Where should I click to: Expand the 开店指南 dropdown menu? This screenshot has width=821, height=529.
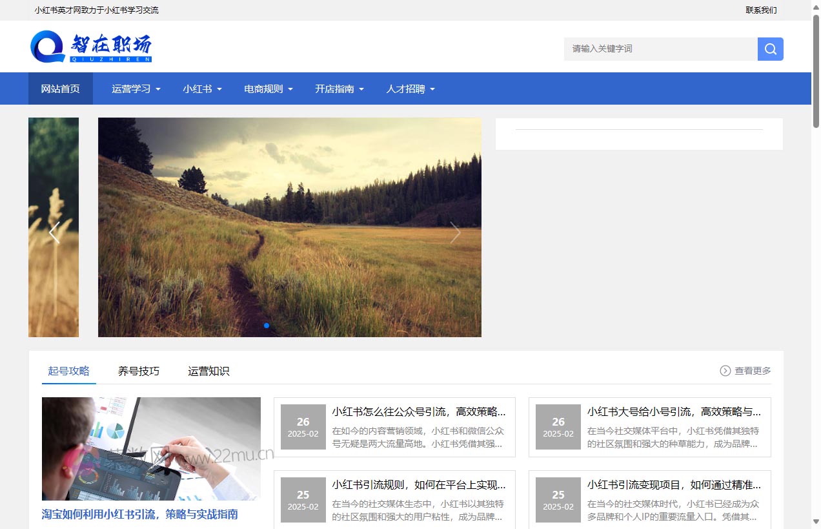(339, 88)
